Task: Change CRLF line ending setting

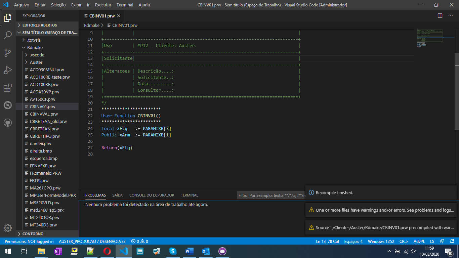Action: click(404, 241)
